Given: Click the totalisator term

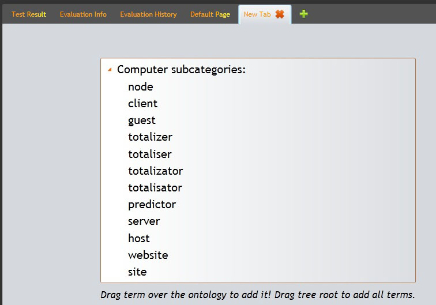Looking at the screenshot, I should pos(155,187).
